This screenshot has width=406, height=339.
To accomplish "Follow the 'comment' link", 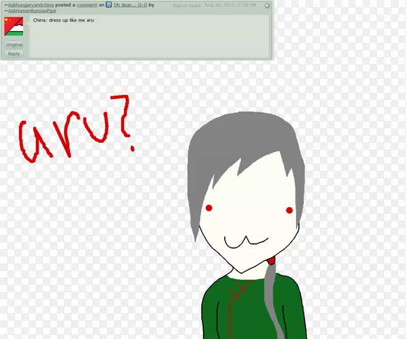I will (x=87, y=5).
